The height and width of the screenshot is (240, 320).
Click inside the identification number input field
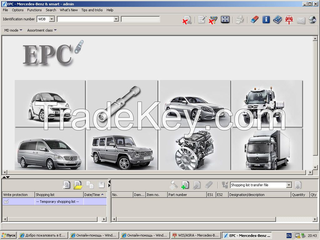click(x=86, y=19)
